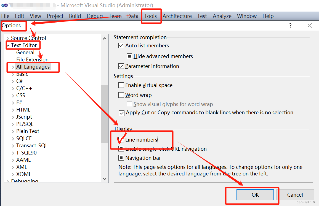Screen dimensions: 319x206
Task: Expand the Plain Text node arrow
Action: click(13, 132)
